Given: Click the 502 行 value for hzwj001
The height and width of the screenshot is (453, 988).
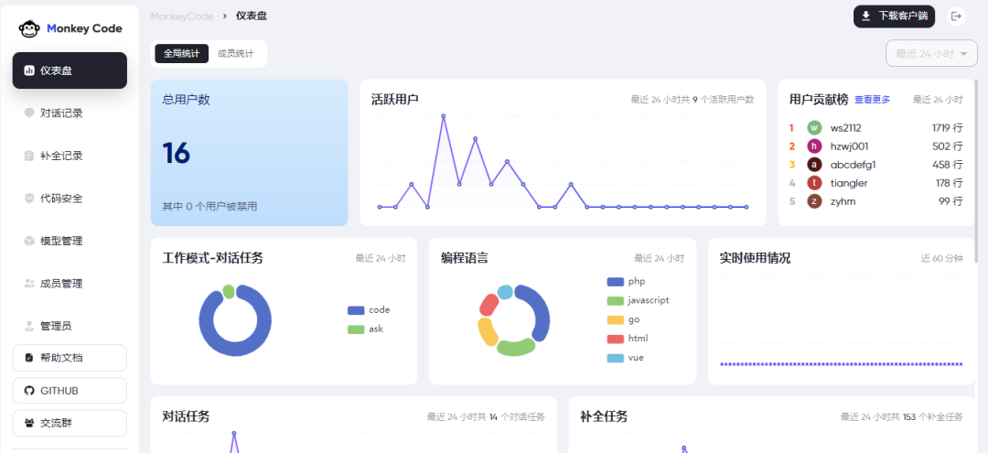Looking at the screenshot, I should coord(948,146).
